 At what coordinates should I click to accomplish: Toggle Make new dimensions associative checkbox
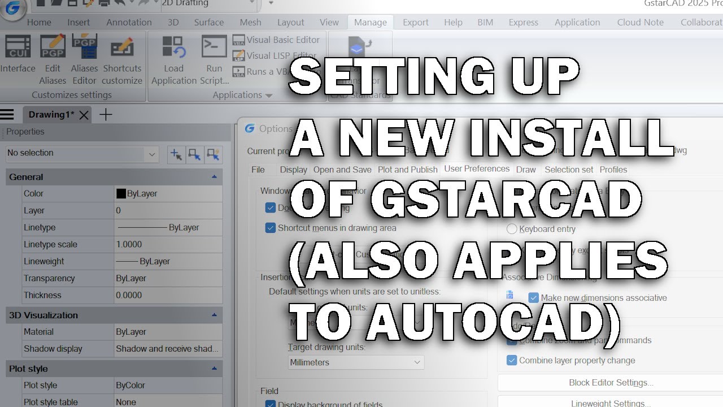pyautogui.click(x=533, y=298)
